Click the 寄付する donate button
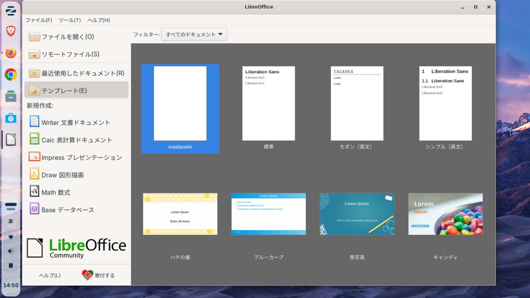Image resolution: width=530 pixels, height=298 pixels. [x=98, y=275]
